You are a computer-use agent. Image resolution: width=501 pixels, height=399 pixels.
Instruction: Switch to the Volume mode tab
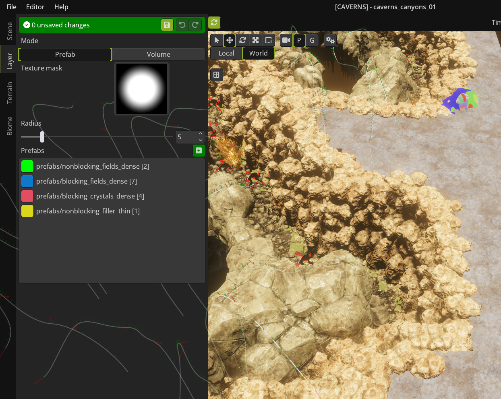[x=158, y=54]
